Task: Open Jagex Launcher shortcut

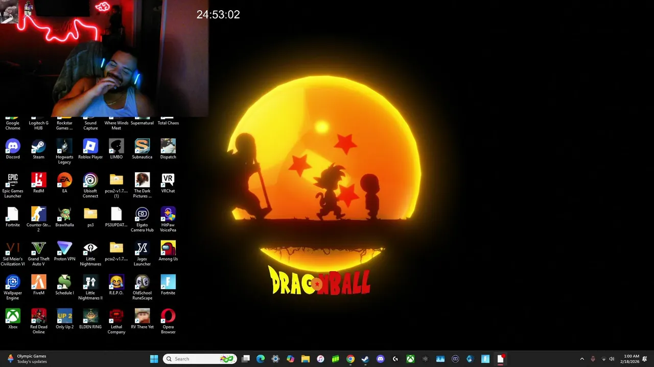Action: click(x=142, y=253)
